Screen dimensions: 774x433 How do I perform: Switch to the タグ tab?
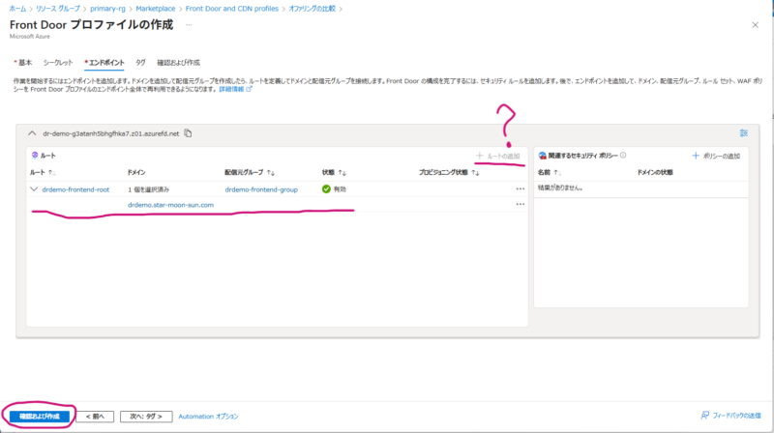tap(140, 63)
